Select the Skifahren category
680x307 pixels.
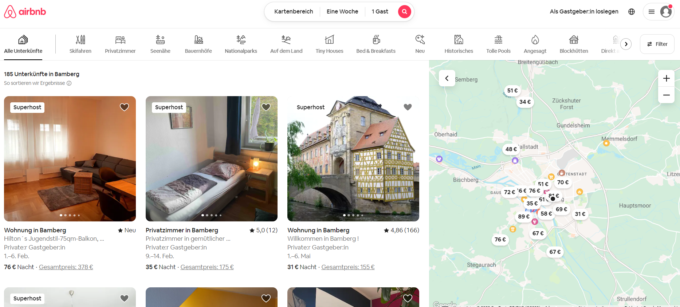[x=80, y=44]
